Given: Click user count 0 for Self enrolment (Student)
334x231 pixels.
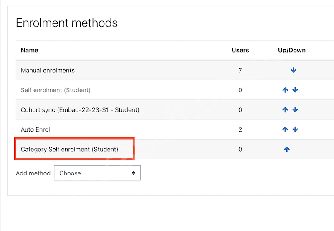Looking at the screenshot, I should (x=240, y=90).
